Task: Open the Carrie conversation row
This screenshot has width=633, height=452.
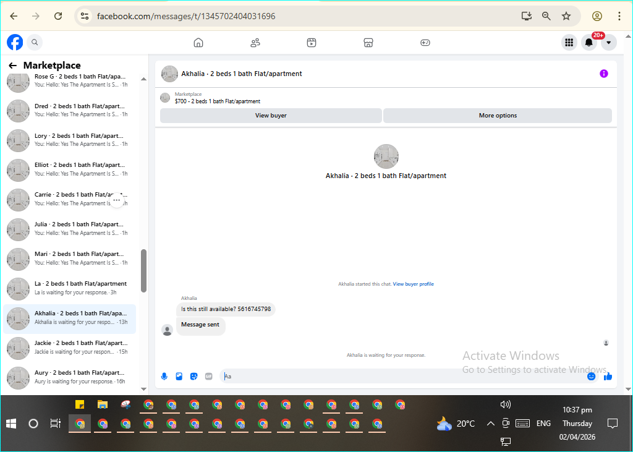Action: [69, 199]
